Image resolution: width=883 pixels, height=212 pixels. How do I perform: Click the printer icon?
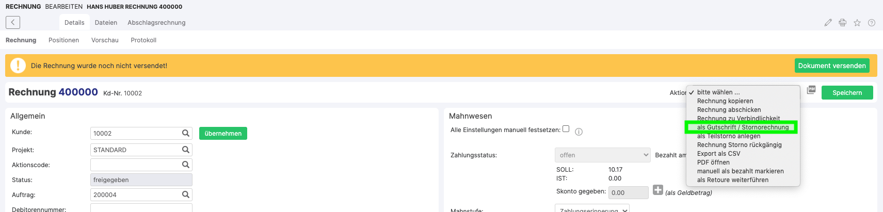point(842,23)
